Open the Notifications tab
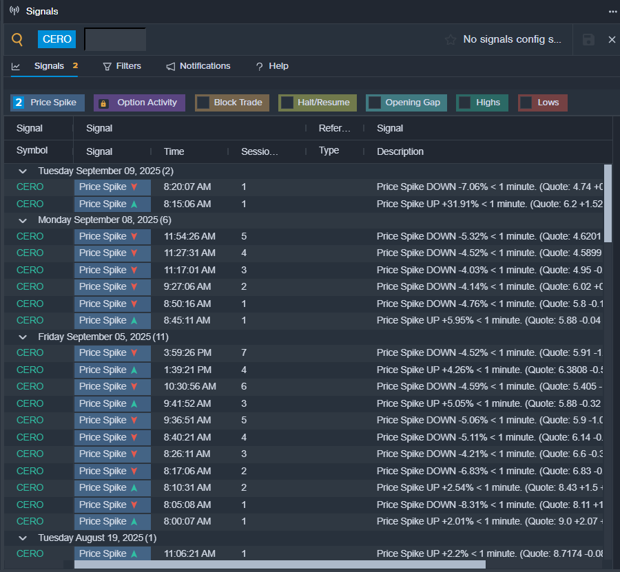The image size is (620, 572). tap(198, 66)
